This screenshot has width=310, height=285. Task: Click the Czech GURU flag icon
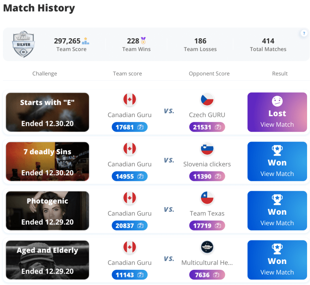207,100
